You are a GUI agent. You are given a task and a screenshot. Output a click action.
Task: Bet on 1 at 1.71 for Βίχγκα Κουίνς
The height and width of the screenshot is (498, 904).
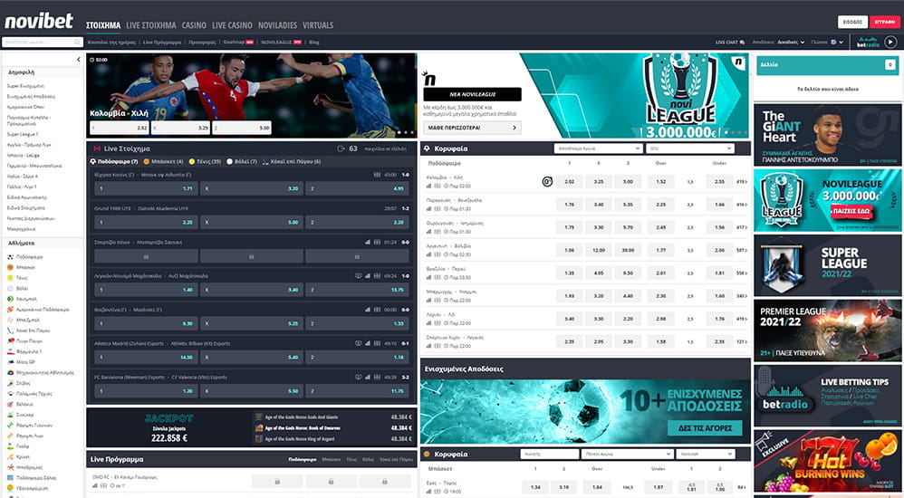146,188
